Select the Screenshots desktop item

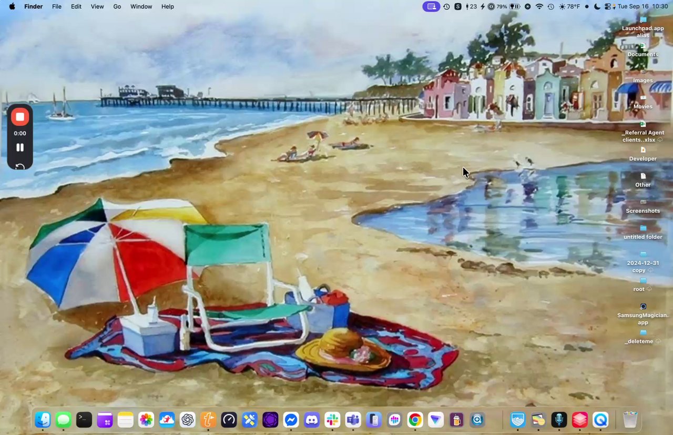643,206
